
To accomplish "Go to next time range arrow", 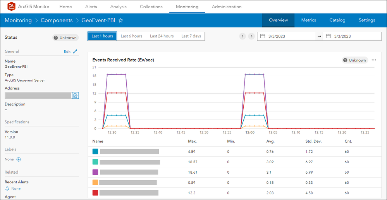I will [251, 36].
